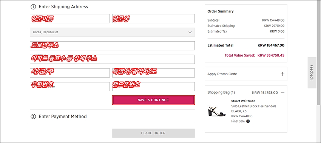Click the last name input field

tap(153, 19)
